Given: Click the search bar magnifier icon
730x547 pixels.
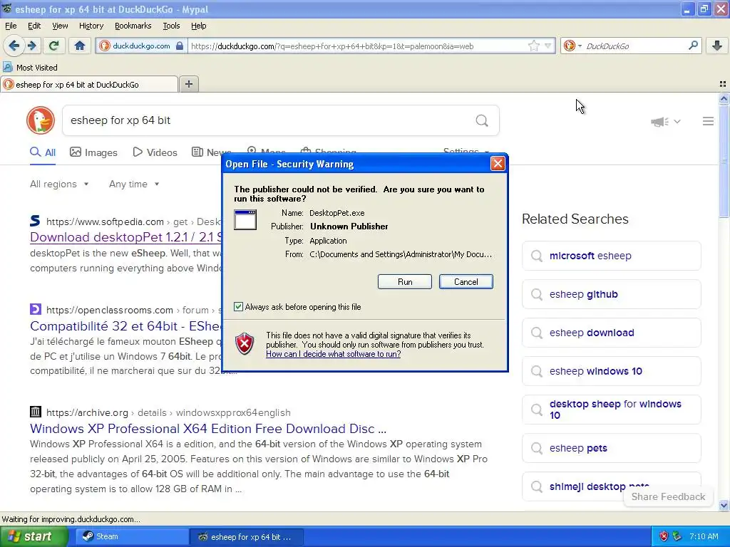Looking at the screenshot, I should [x=693, y=46].
